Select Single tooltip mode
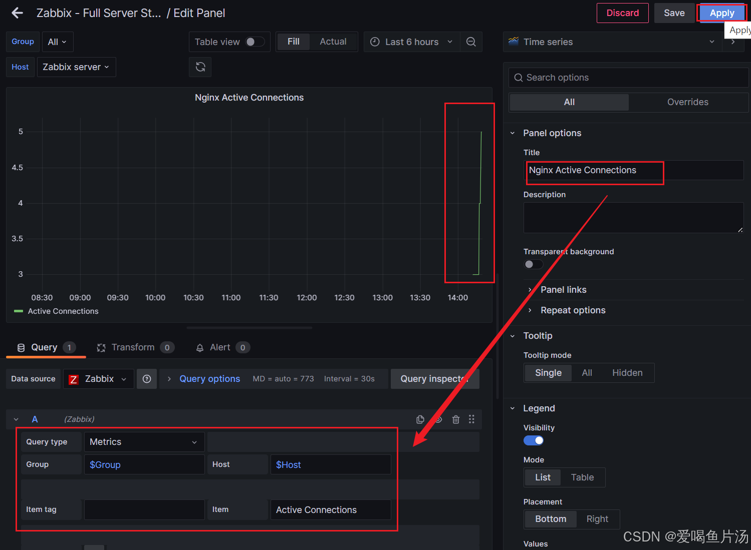 pyautogui.click(x=548, y=373)
